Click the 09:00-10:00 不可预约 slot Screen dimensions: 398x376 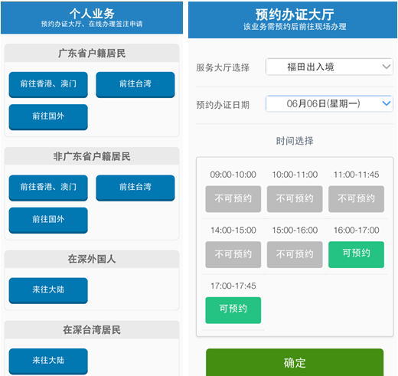pyautogui.click(x=233, y=199)
